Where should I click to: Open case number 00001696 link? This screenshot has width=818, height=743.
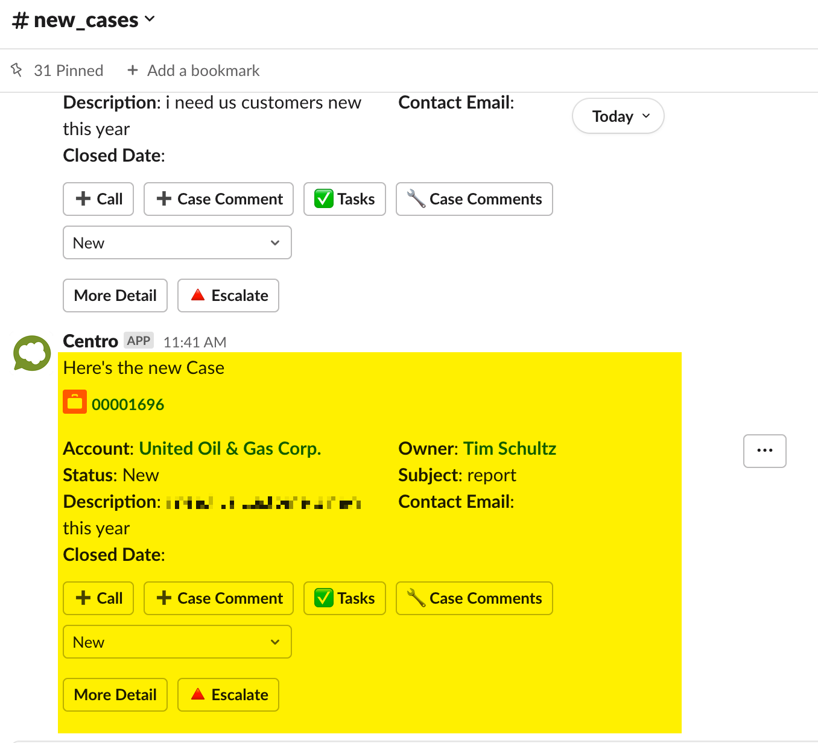click(x=128, y=405)
